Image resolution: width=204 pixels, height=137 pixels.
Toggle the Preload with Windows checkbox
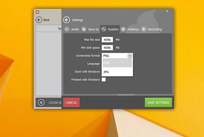(104, 80)
